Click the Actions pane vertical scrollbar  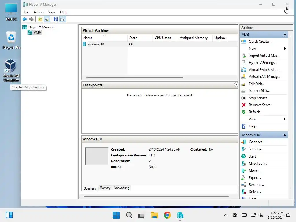(x=291, y=112)
